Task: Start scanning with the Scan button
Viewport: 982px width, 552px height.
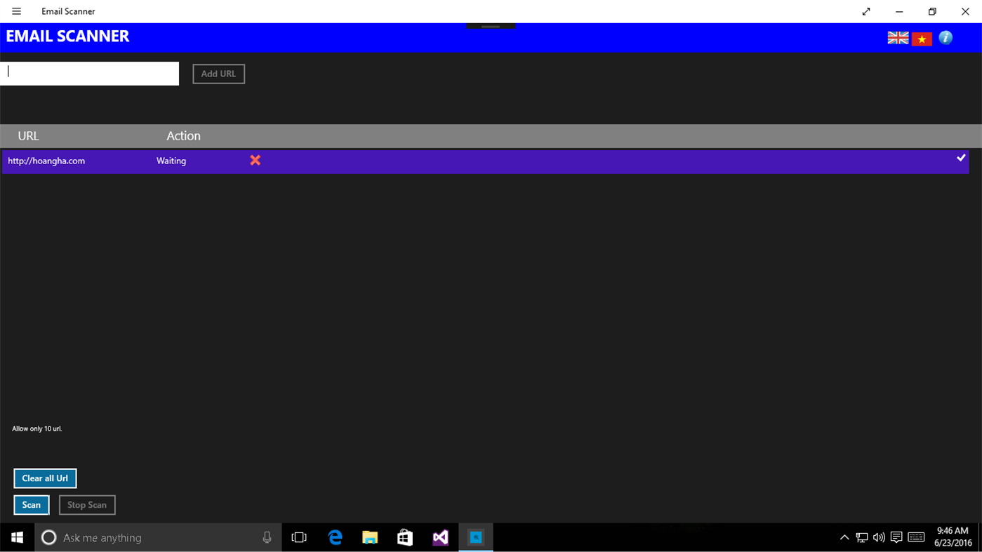Action: coord(31,504)
